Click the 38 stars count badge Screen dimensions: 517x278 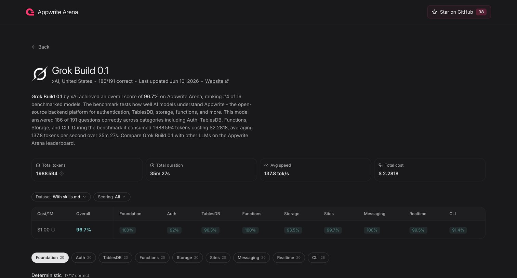481,12
